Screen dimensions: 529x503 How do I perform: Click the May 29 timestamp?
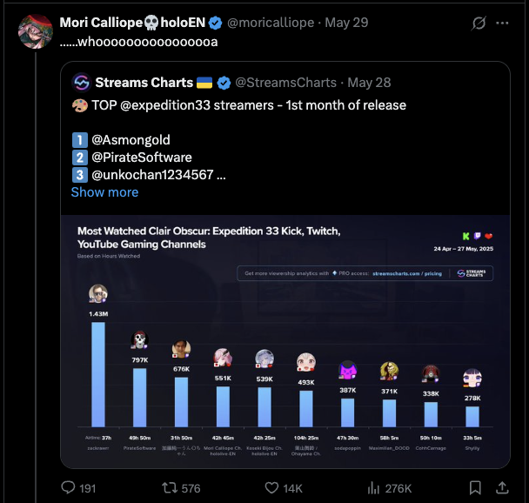[x=346, y=23]
